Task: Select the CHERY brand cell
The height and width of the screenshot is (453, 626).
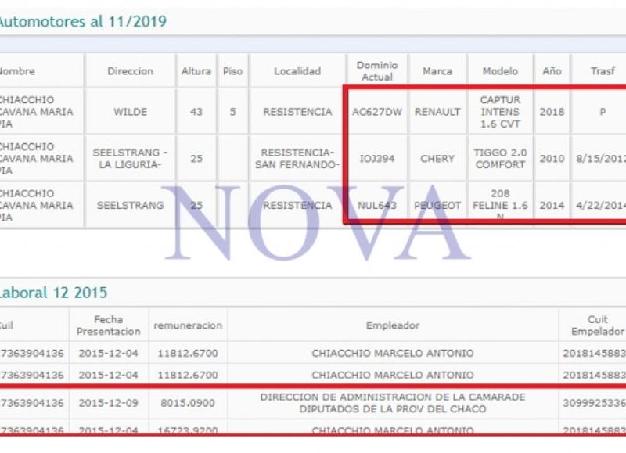Action: (437, 159)
